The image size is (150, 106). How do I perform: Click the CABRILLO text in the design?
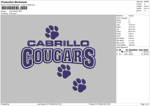[58, 43]
